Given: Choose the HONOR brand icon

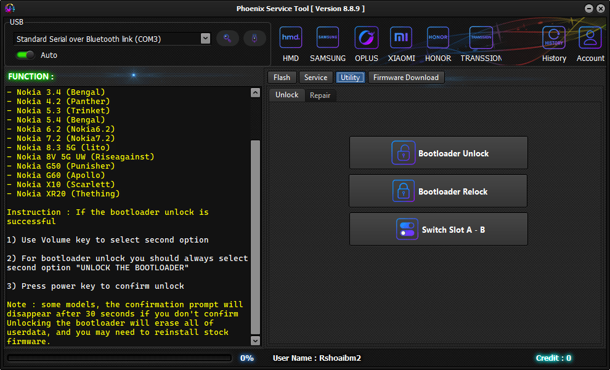Looking at the screenshot, I should click(437, 38).
